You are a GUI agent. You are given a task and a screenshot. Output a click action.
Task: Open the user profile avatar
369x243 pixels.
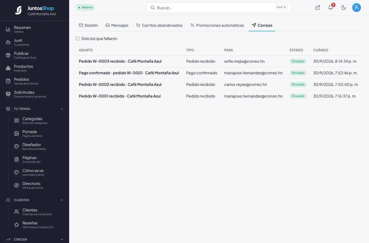(357, 8)
